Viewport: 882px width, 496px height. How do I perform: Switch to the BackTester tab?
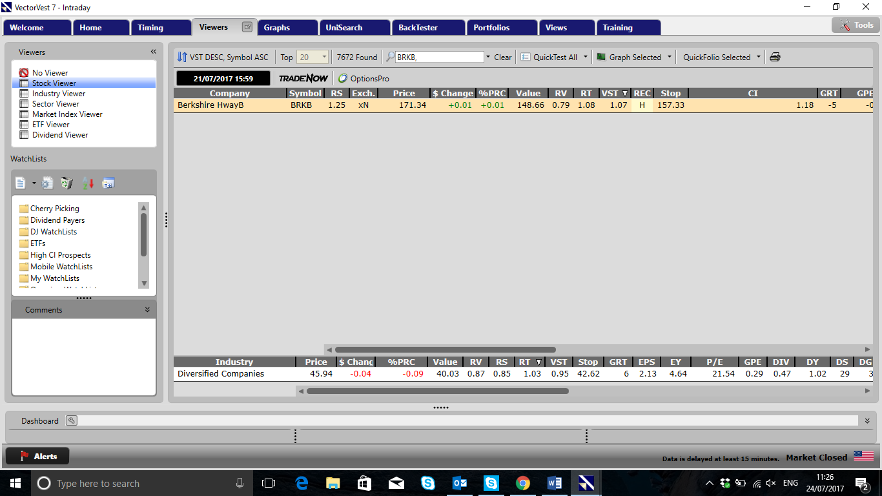click(429, 28)
